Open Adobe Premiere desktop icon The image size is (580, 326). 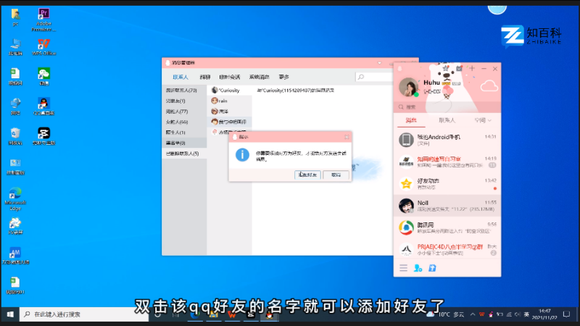43,20
